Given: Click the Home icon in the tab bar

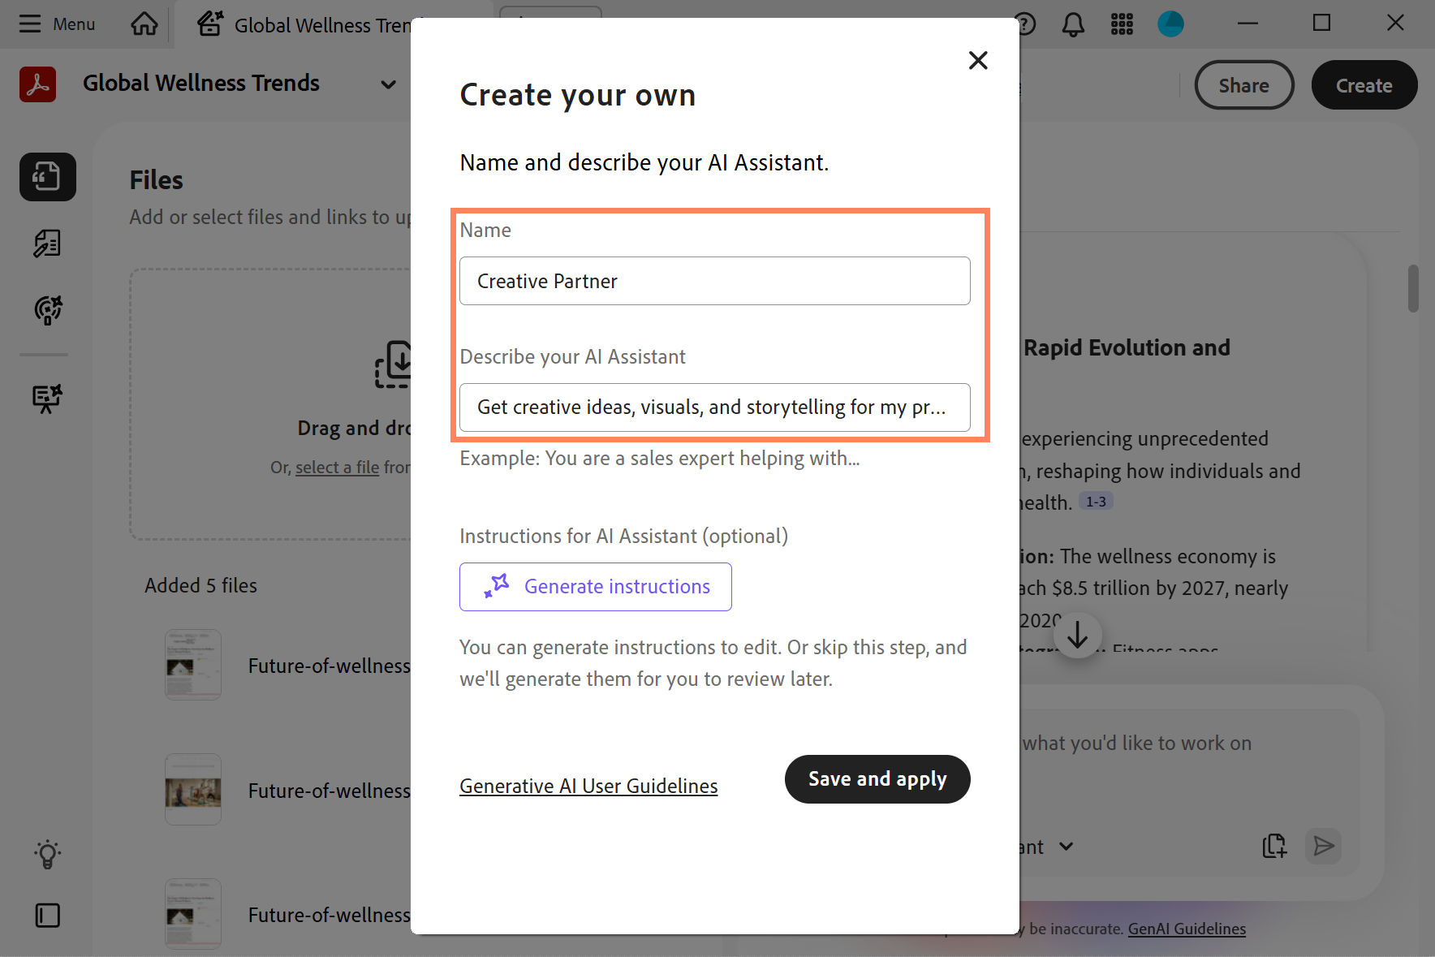Looking at the screenshot, I should 144,24.
